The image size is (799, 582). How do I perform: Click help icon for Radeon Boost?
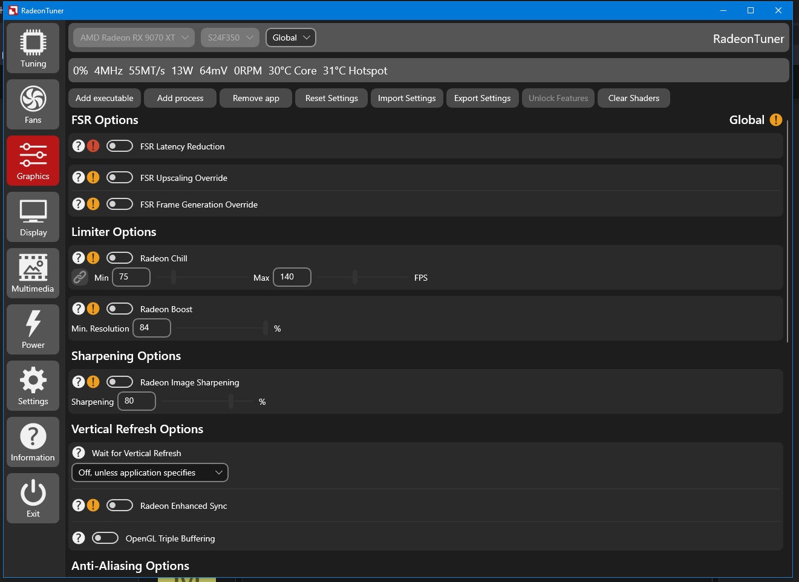79,309
